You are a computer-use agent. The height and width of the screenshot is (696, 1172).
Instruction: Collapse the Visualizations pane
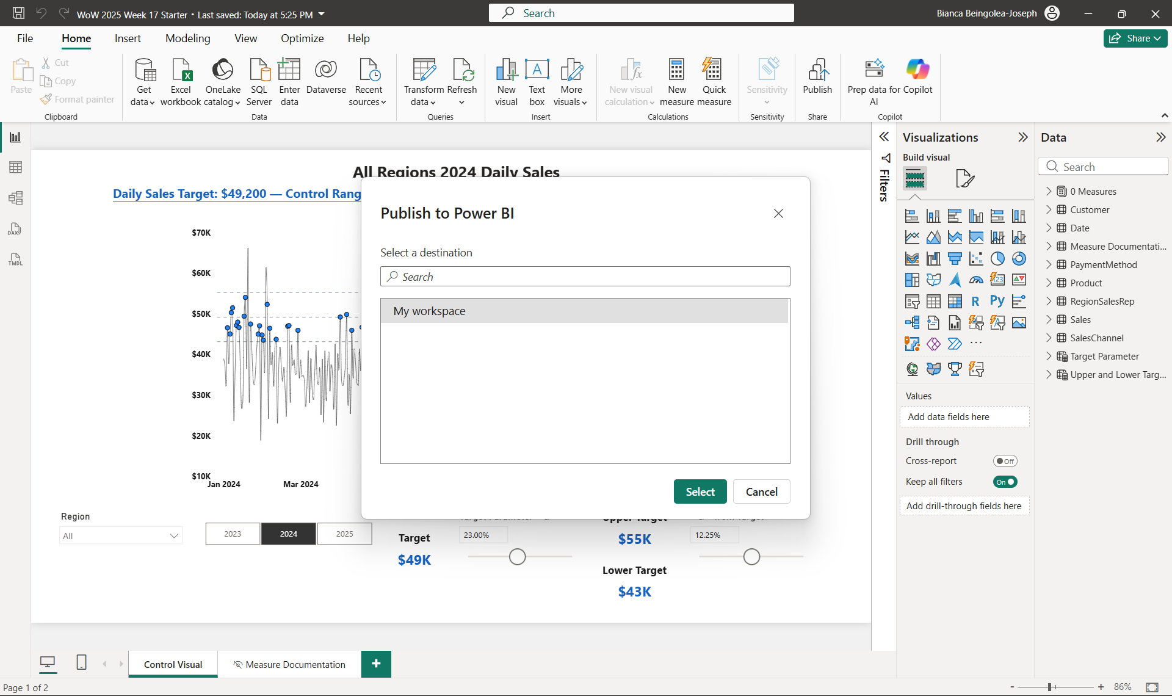[1023, 137]
